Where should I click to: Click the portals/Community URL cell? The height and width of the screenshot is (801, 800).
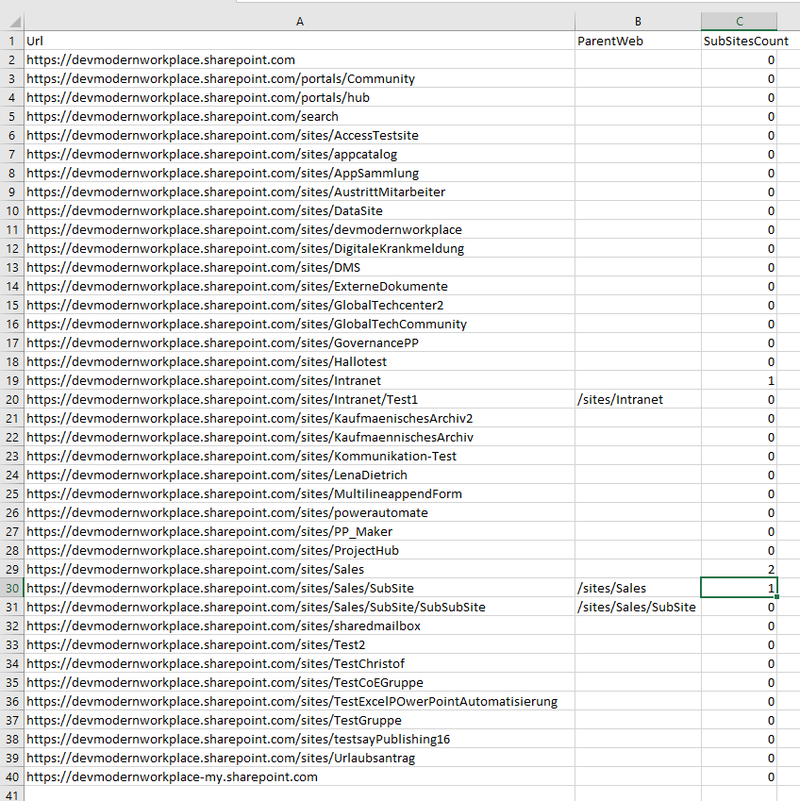coord(299,79)
